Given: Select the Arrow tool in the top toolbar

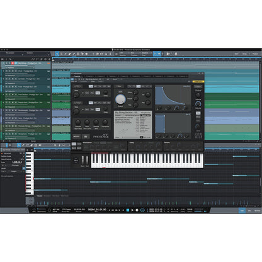Looking at the screenshot, I should pos(57,54).
